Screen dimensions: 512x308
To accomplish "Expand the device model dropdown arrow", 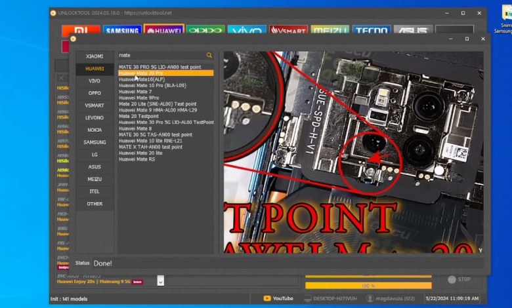I will 161,280.
